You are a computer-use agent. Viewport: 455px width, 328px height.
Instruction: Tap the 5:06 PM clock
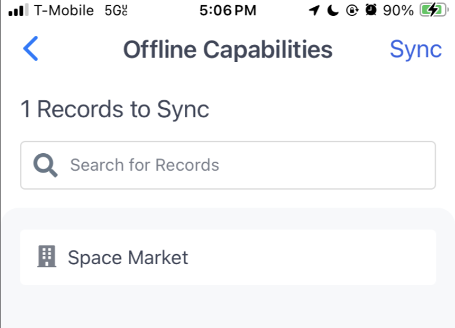point(228,10)
